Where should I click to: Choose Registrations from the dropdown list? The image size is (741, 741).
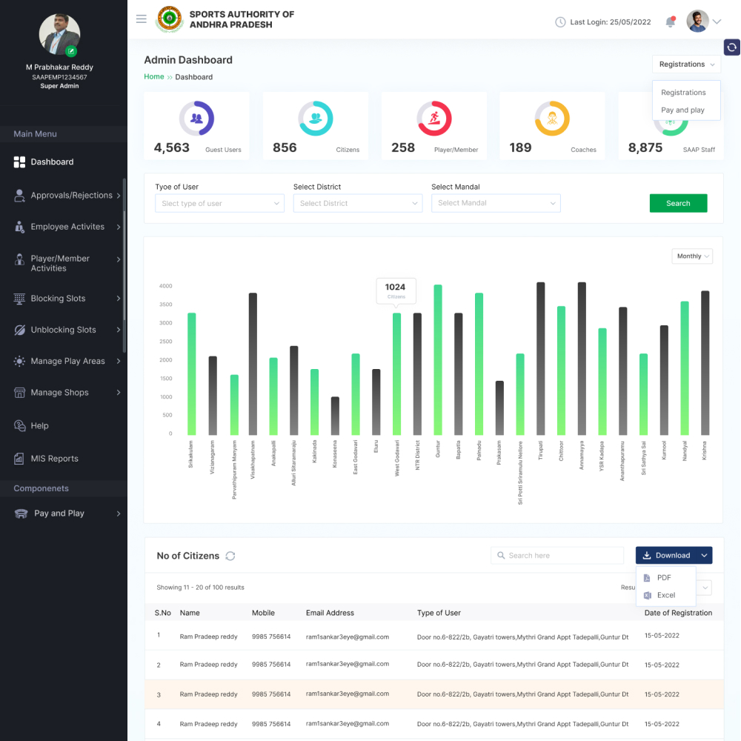pos(683,93)
